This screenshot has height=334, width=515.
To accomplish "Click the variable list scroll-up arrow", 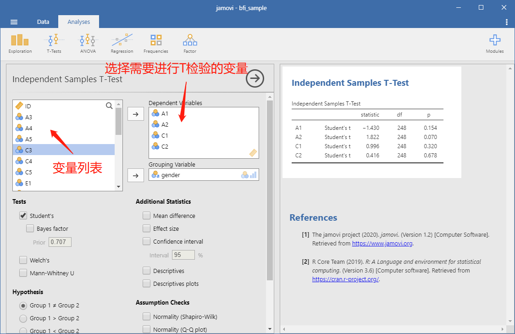I will coord(119,104).
